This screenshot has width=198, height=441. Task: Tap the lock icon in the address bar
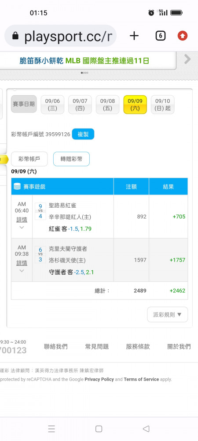point(15,36)
